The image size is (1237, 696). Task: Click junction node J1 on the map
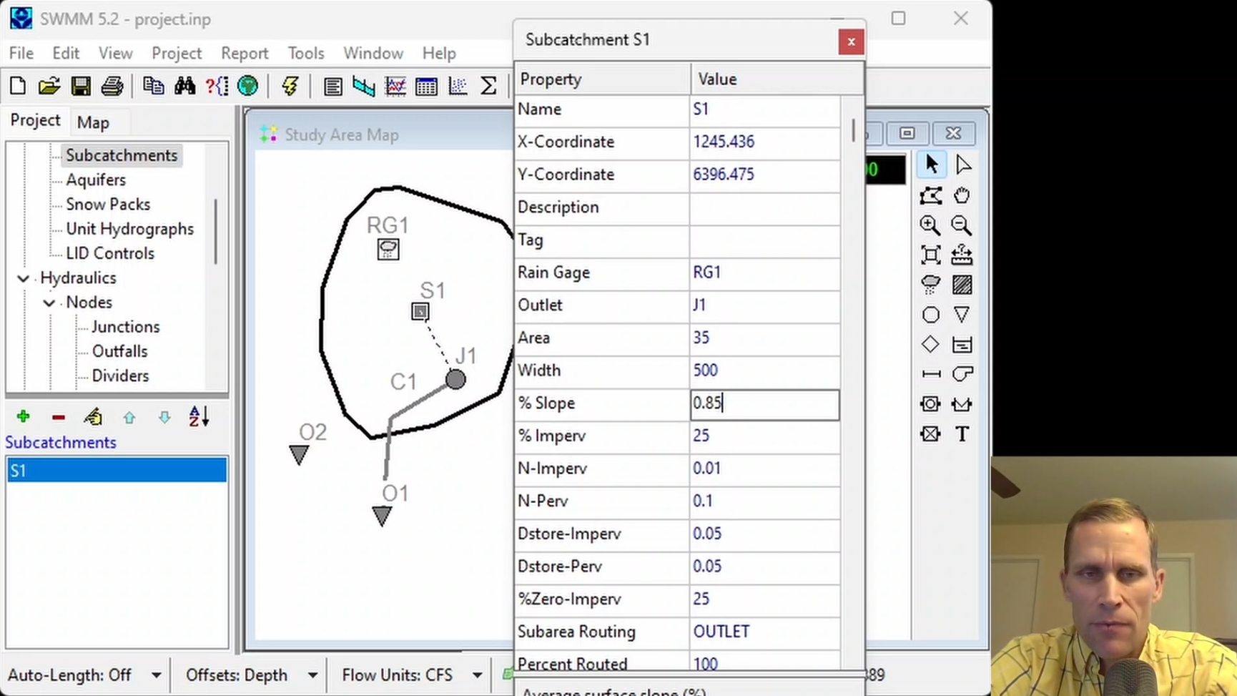[455, 379]
